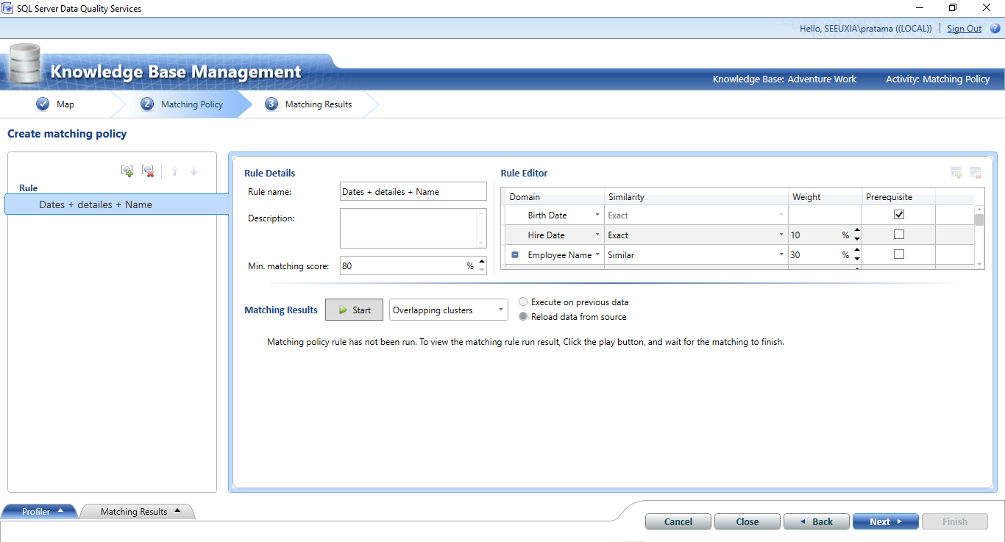Viewport: 1005px width, 542px height.
Task: Expand the Matching Results bottom panel tab
Action: (138, 512)
